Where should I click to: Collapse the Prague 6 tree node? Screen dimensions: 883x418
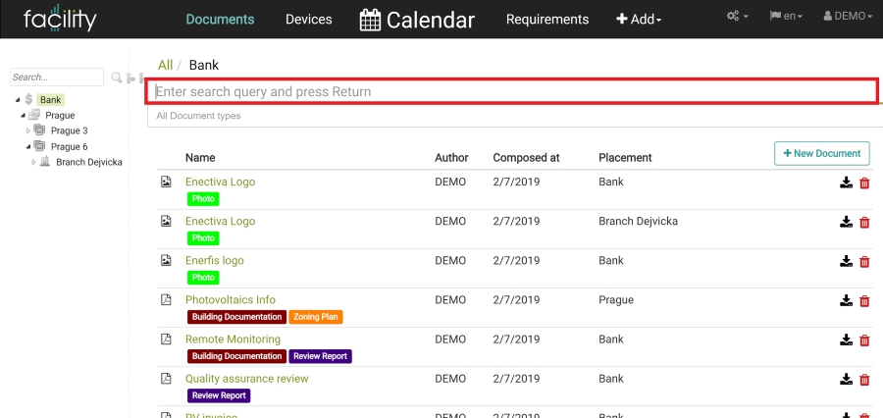pyautogui.click(x=28, y=146)
